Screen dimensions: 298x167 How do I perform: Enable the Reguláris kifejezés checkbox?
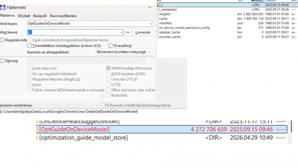pos(2,40)
